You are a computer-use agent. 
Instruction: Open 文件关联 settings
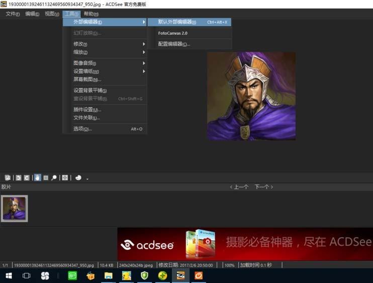tap(105, 118)
